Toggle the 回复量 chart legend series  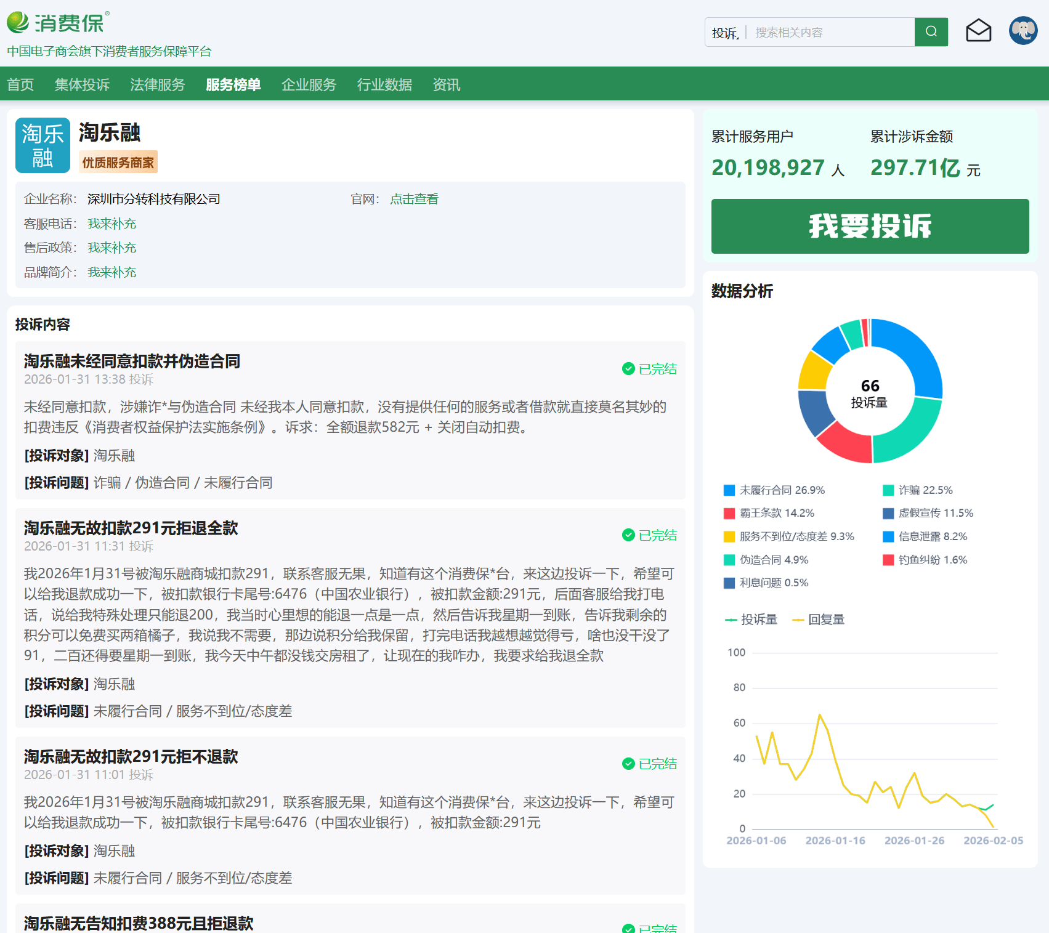[819, 620]
